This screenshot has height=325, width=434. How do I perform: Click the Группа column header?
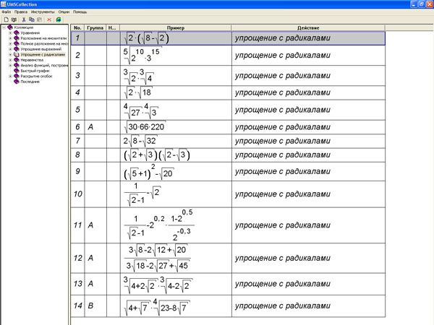pyautogui.click(x=95, y=27)
